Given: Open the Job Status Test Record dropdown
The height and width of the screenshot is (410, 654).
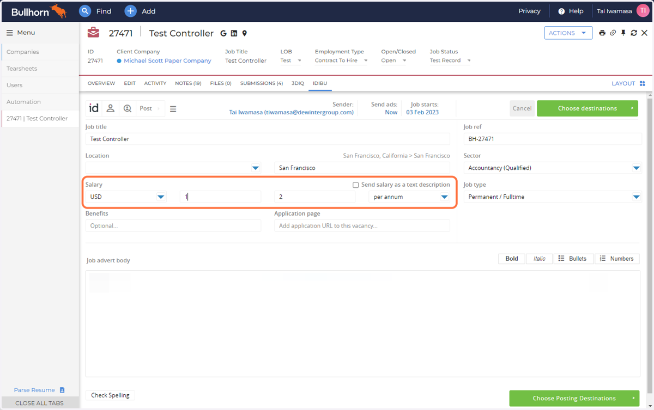Looking at the screenshot, I should click(450, 60).
